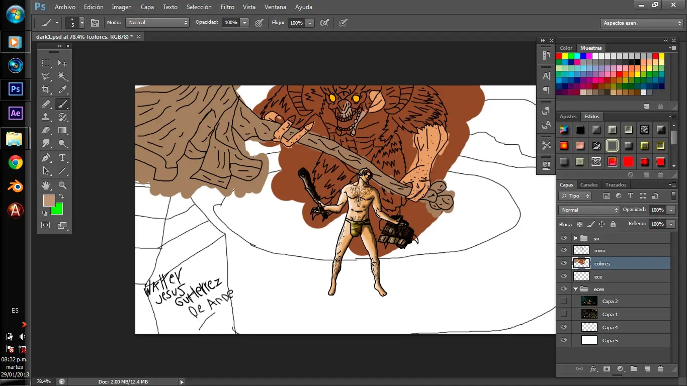Expand the yo layer group
Screen dimensions: 687x386
575,238
